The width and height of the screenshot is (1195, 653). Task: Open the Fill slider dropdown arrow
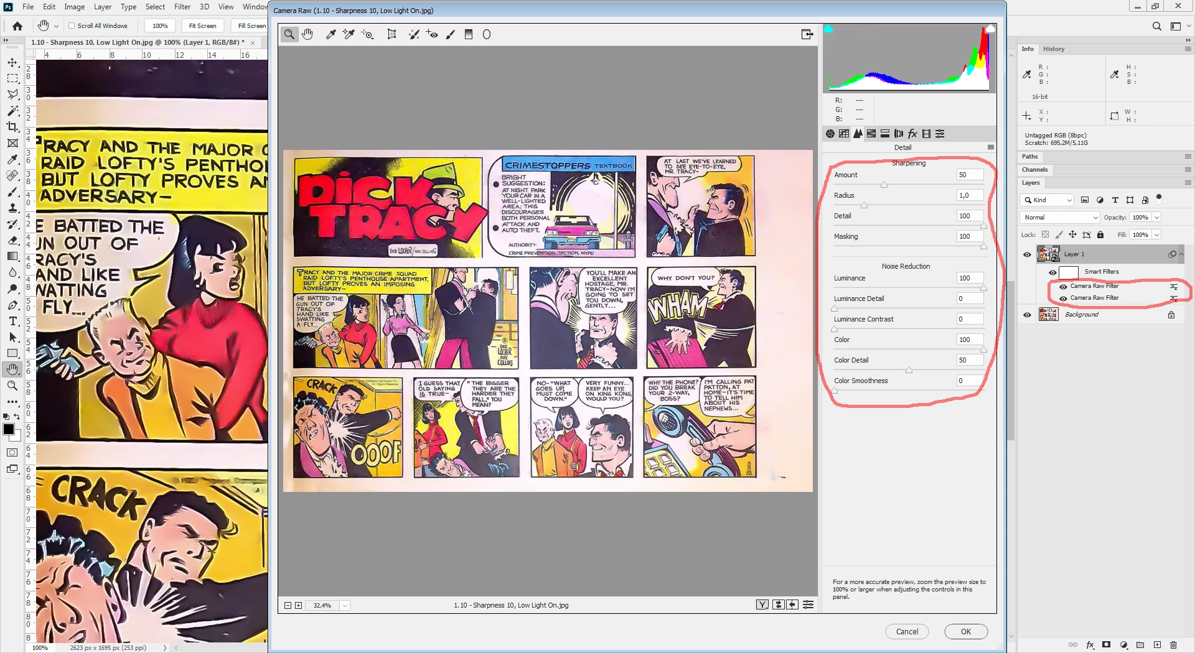point(1156,234)
